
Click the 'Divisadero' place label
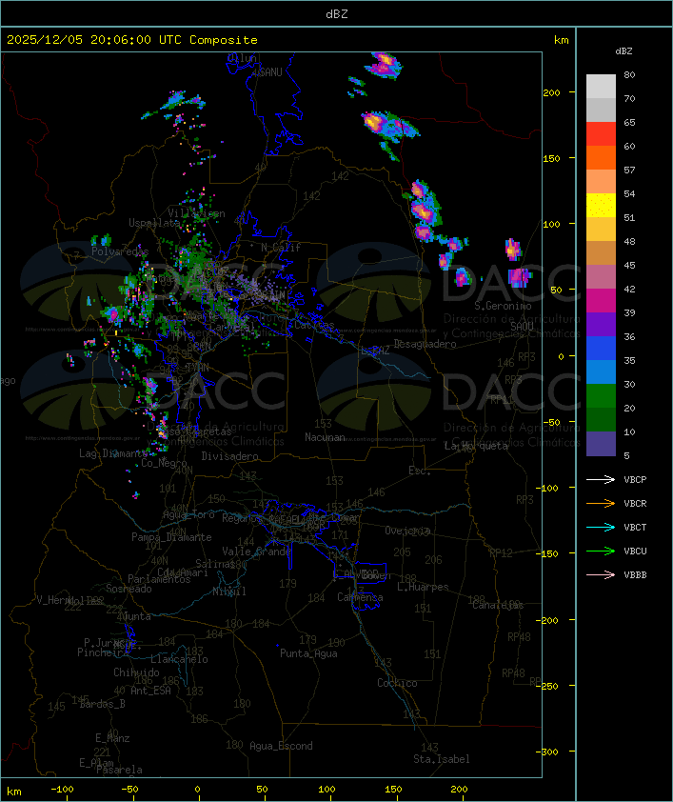point(230,456)
